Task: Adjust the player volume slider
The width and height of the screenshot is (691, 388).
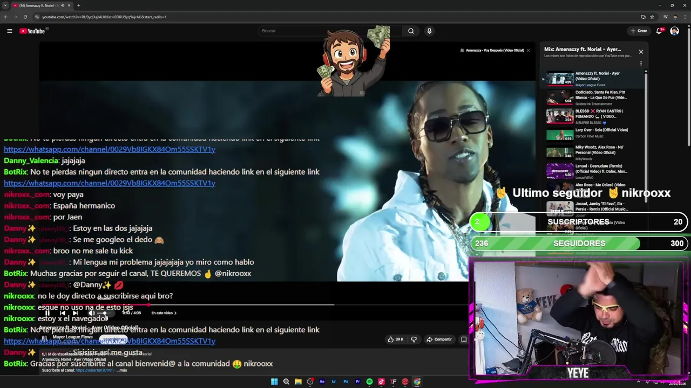Action: (x=105, y=313)
